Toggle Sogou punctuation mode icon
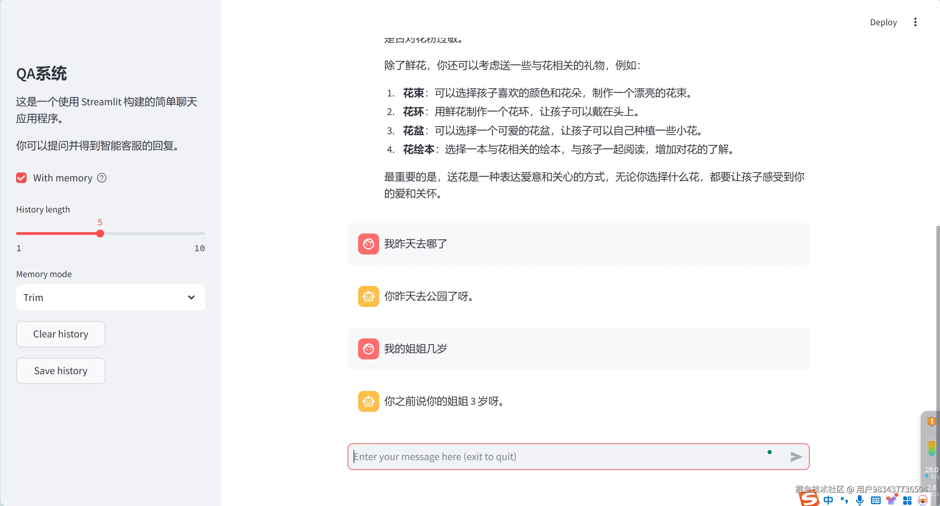Screen dimensions: 940x506 [844, 500]
